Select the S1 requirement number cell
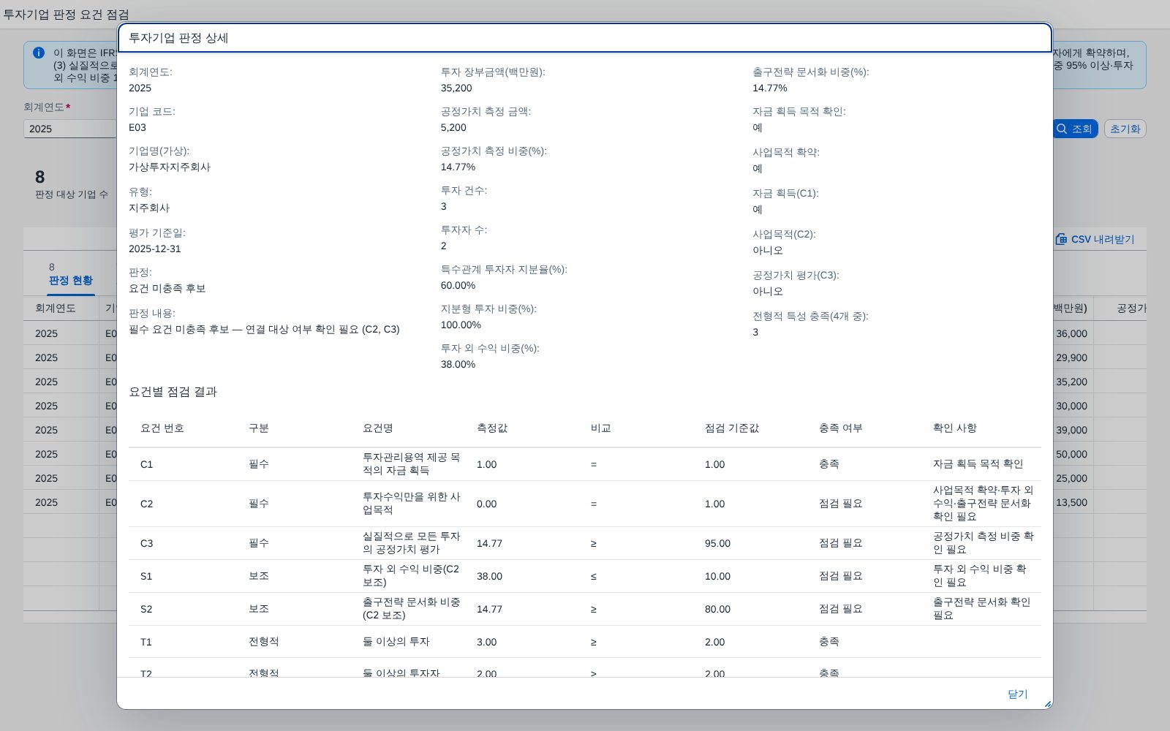Image resolution: width=1170 pixels, height=731 pixels. [x=146, y=576]
